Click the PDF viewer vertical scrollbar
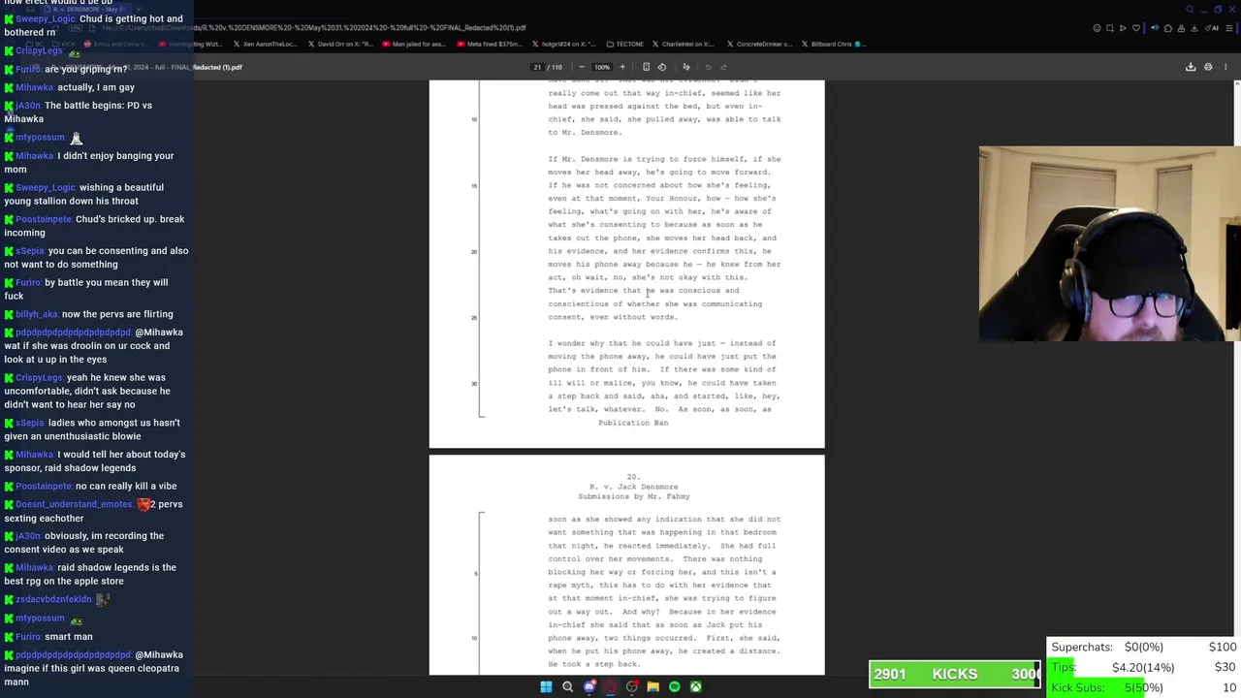The height and width of the screenshot is (698, 1241). pyautogui.click(x=1236, y=378)
